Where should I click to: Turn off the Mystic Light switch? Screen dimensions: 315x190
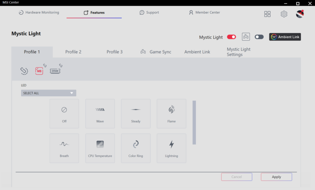pyautogui.click(x=231, y=37)
